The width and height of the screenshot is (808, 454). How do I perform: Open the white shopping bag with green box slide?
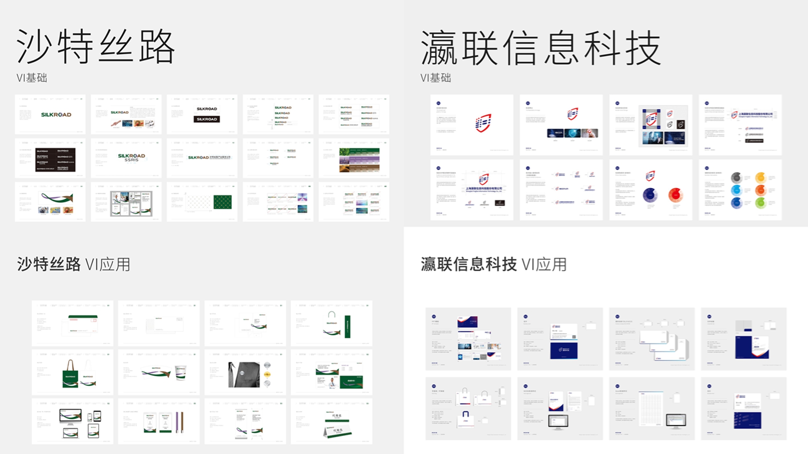coord(332,323)
